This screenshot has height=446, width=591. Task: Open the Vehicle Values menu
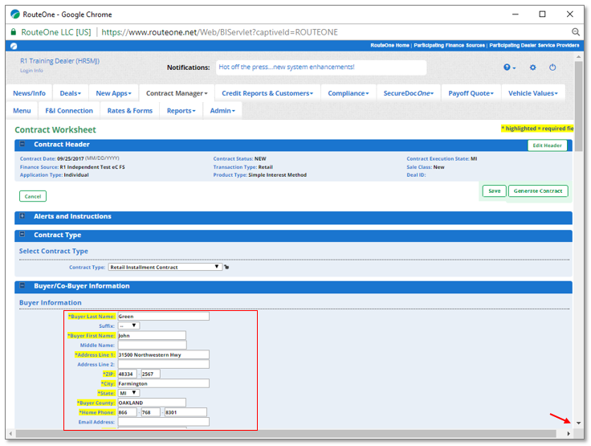[533, 93]
